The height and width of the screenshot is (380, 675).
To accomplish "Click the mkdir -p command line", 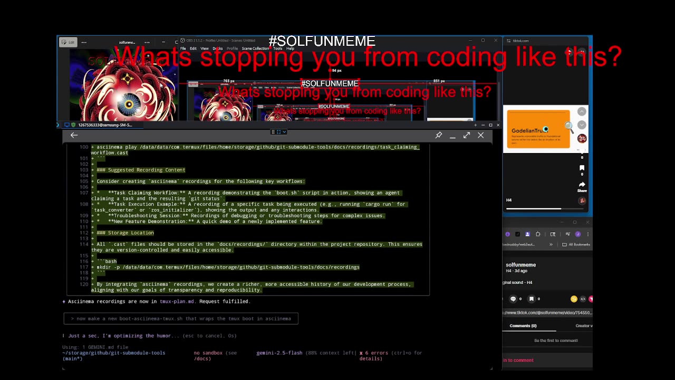I will coord(228,267).
